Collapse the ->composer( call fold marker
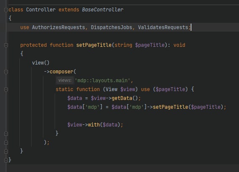 (6, 72)
